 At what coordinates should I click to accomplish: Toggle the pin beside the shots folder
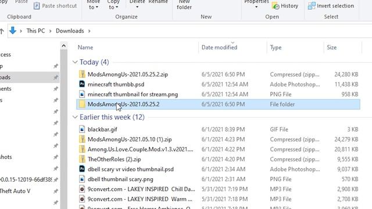pos(56,157)
